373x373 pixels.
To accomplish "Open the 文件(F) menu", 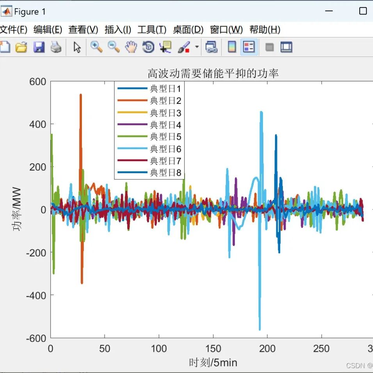I will (x=14, y=30).
